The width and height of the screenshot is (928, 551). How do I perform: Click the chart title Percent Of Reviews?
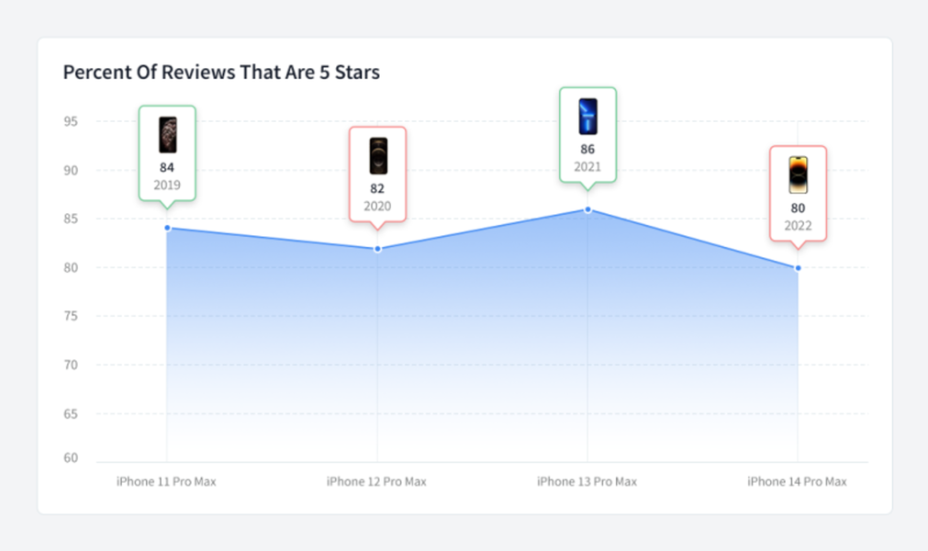click(221, 72)
